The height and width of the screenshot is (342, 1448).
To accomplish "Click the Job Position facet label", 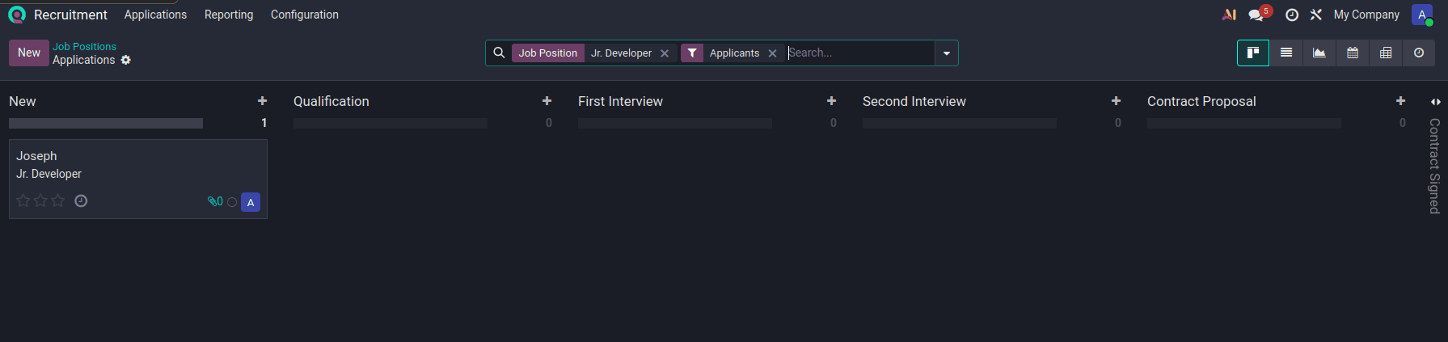I will click(x=548, y=53).
